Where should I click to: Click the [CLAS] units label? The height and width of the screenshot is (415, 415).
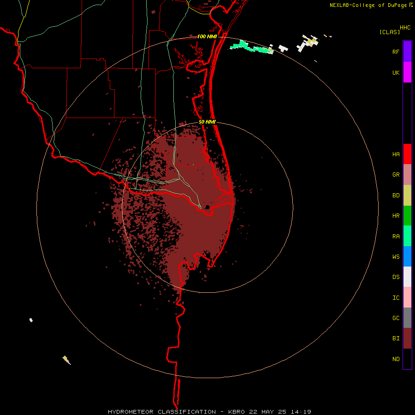[x=390, y=32]
